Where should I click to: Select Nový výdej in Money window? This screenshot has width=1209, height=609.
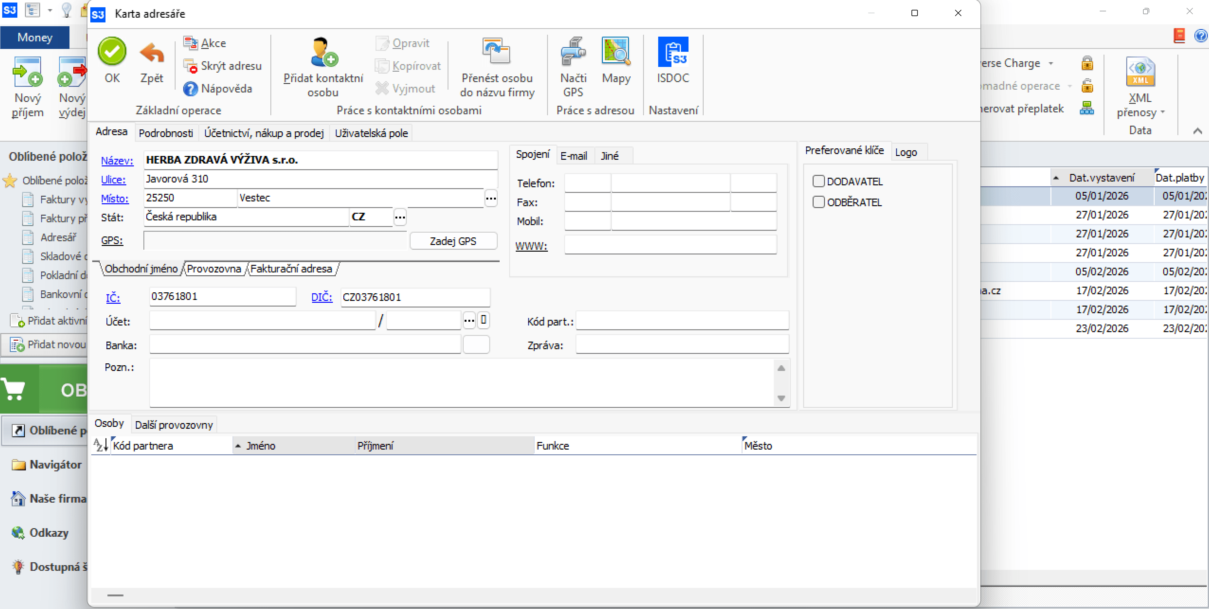click(x=72, y=87)
